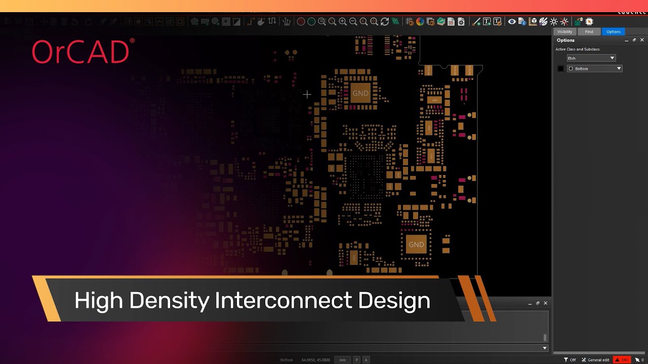
Task: Click the crossed-out sun icon
Action: pyautogui.click(x=564, y=22)
